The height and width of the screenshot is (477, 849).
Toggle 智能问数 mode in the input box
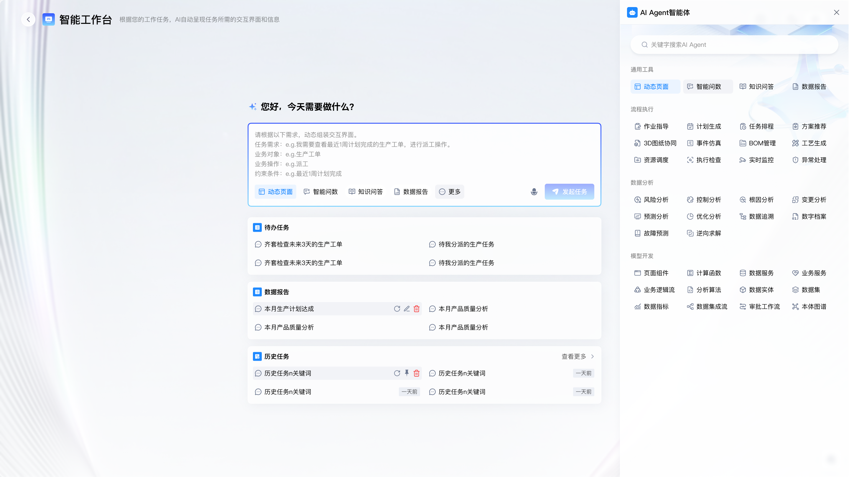coord(321,192)
